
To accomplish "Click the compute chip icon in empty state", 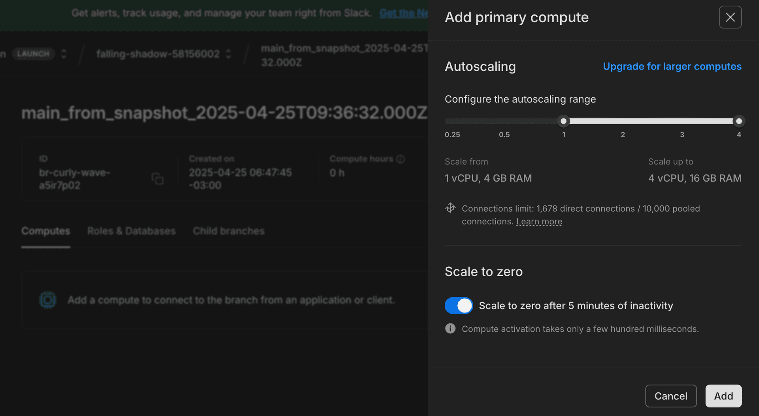I will (x=47, y=300).
